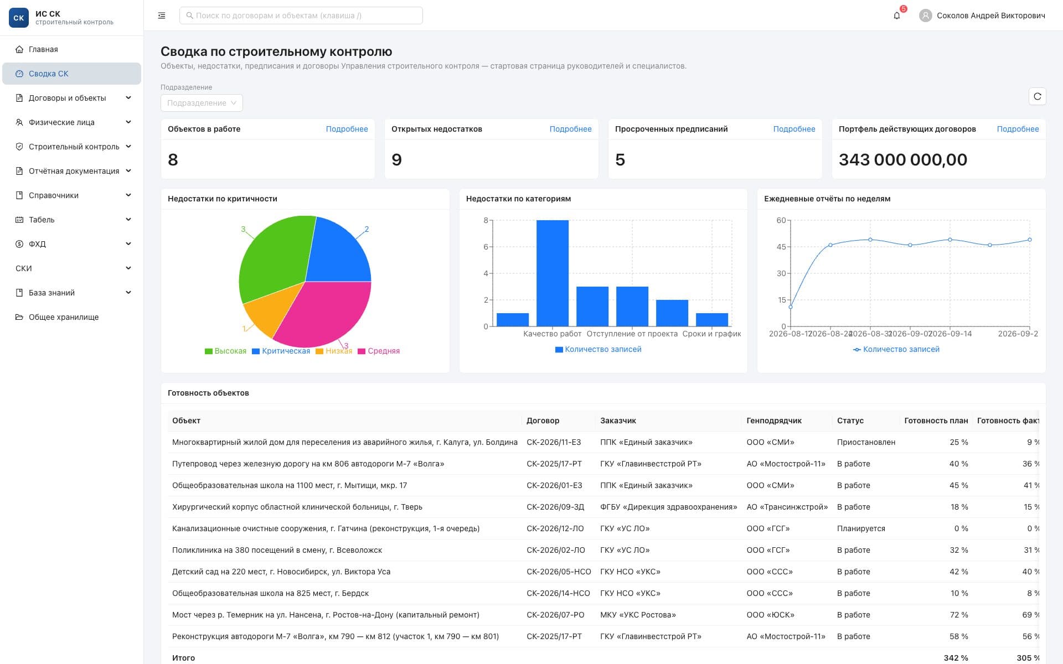Toggle Высокая legend swatch in pie chart
1063x664 pixels.
[x=209, y=351]
